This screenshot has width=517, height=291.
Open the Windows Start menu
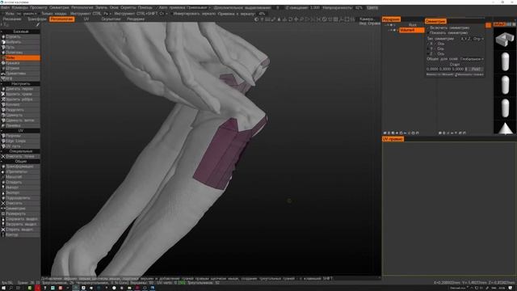[3, 288]
